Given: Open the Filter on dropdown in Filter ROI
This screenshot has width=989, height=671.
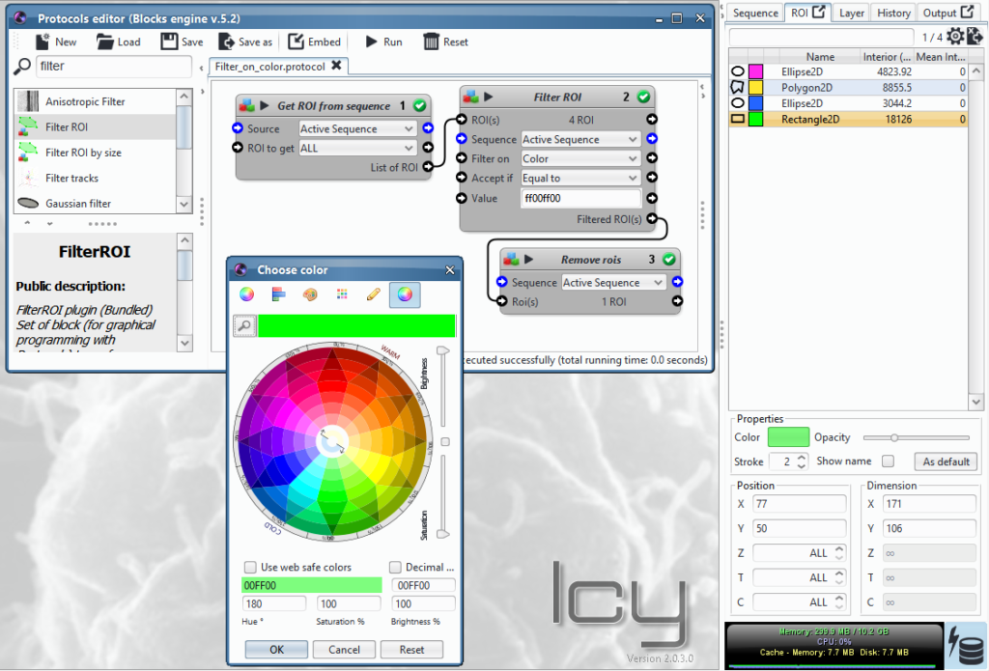Looking at the screenshot, I should pos(579,158).
